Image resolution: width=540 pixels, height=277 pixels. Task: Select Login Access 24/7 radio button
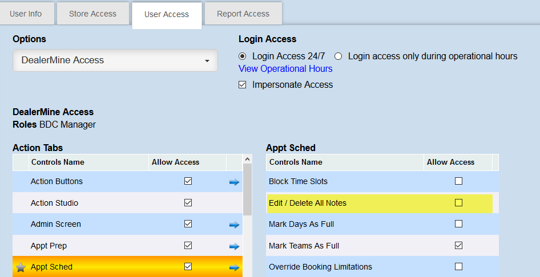point(243,56)
